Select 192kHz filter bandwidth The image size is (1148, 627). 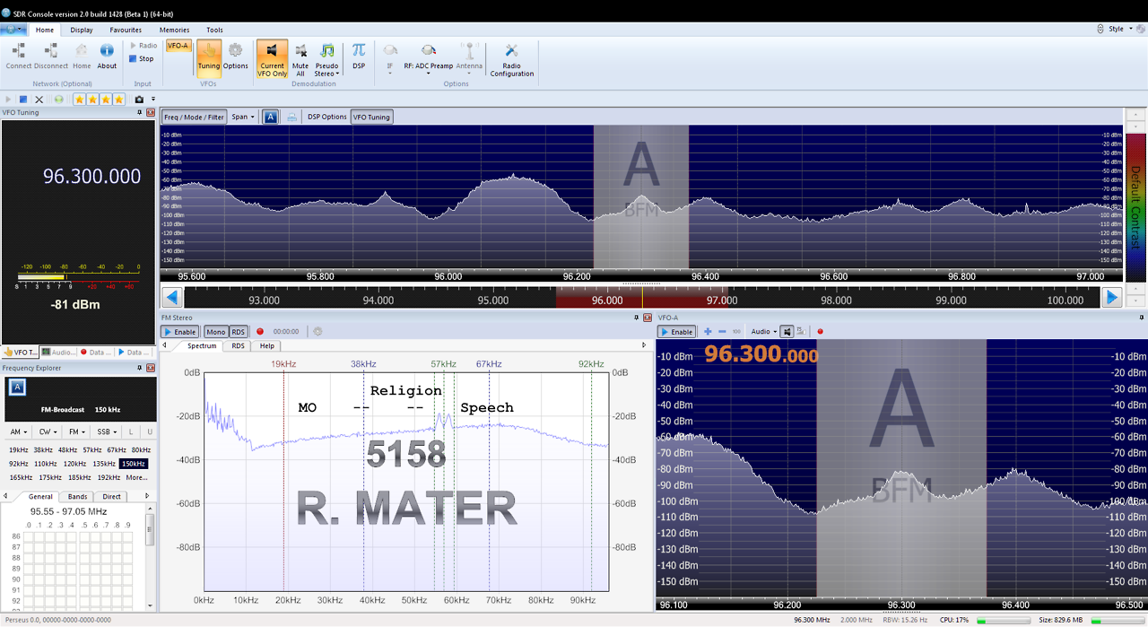point(109,478)
